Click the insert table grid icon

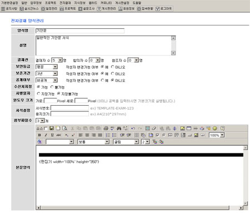coord(147,129)
